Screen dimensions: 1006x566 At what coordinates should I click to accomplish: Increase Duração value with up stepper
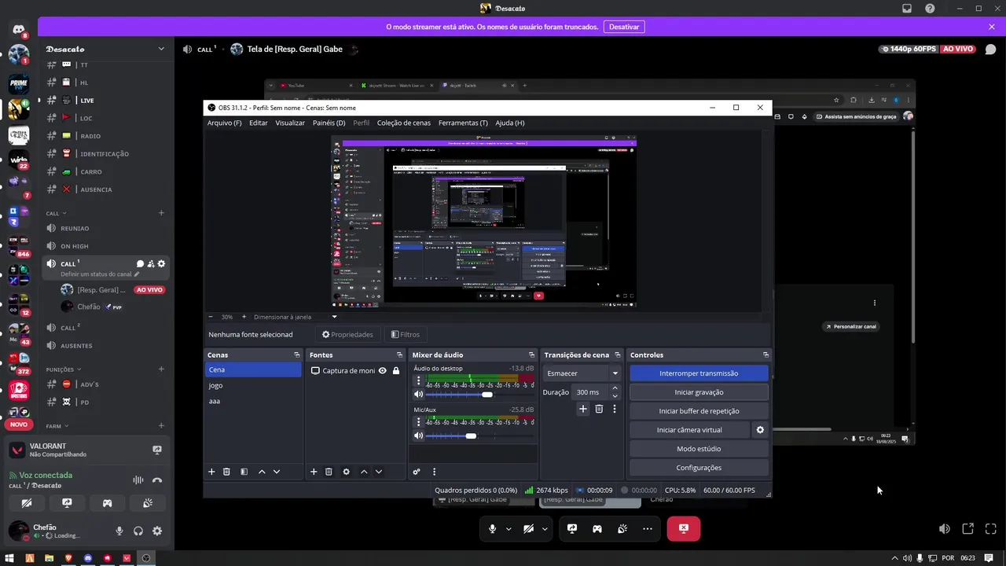coord(615,388)
